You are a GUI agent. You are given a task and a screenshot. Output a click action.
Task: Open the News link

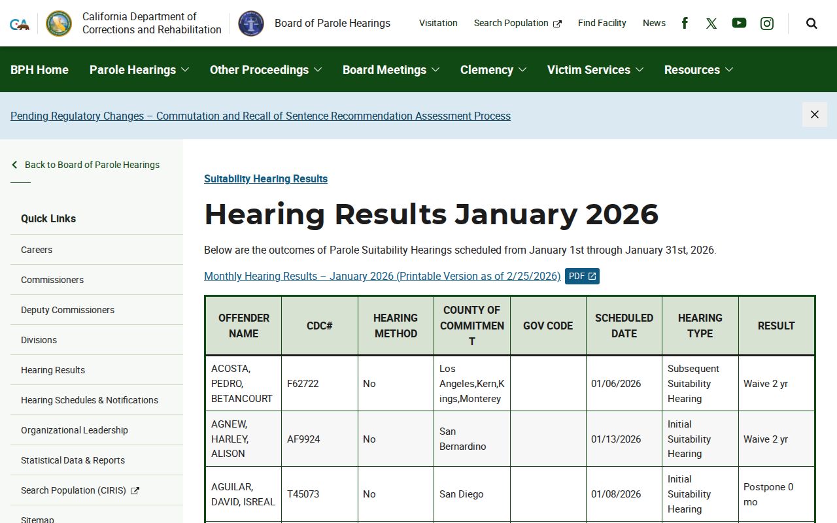pyautogui.click(x=654, y=23)
